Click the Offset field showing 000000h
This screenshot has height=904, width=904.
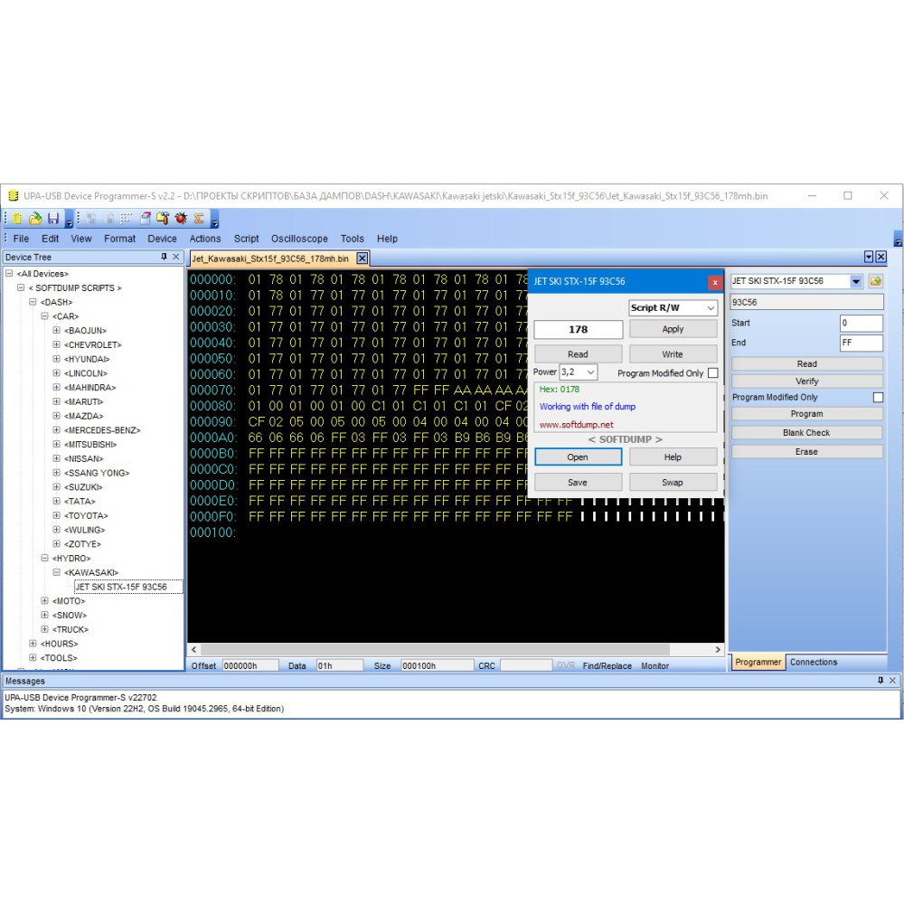point(250,665)
